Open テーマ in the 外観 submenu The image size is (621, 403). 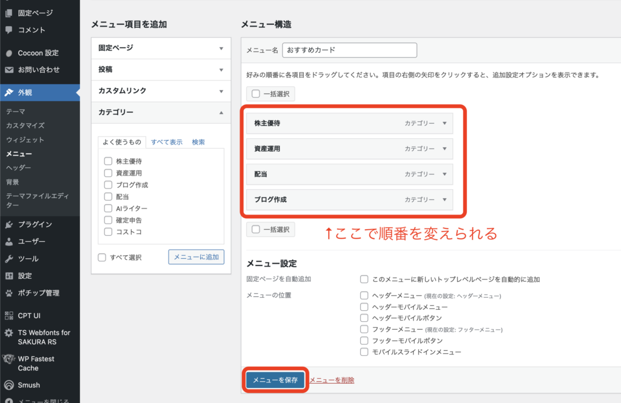click(15, 112)
